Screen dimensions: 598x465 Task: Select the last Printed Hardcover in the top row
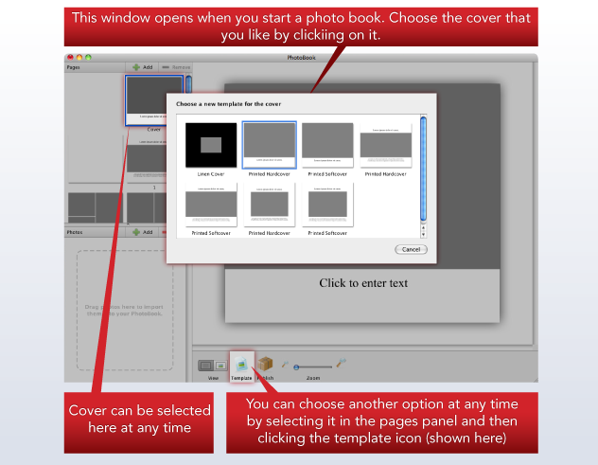click(x=385, y=147)
